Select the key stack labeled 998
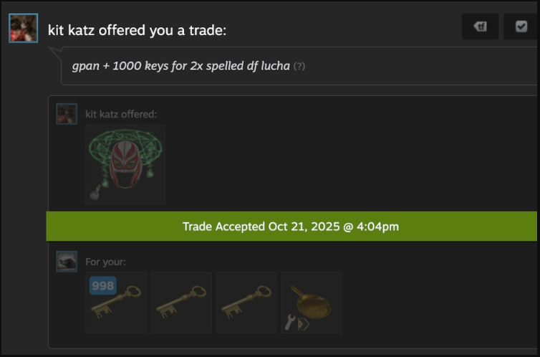Image resolution: width=540 pixels, height=357 pixels. [116, 303]
